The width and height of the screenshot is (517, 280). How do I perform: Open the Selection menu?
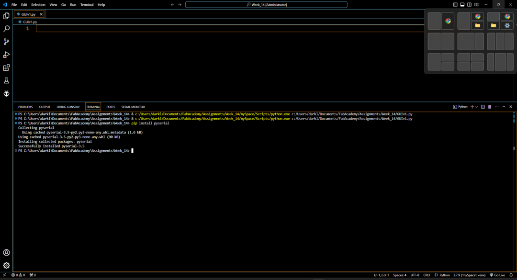[38, 5]
